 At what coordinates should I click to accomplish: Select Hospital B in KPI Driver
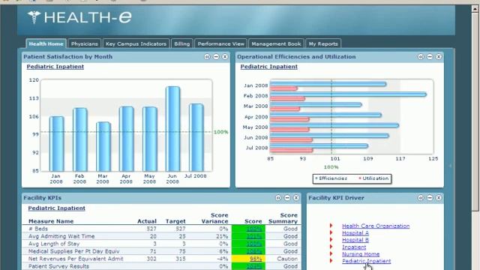point(355,240)
